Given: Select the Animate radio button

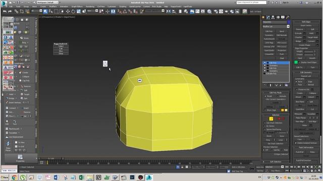Looking at the screenshot, I should [x=278, y=96].
